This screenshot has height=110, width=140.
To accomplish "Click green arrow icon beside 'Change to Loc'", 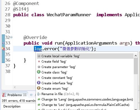I will pyautogui.click(x=39, y=105).
